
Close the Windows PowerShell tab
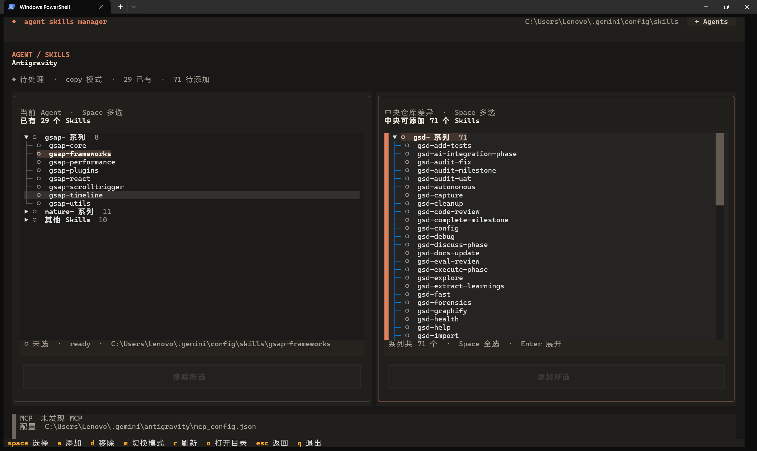click(101, 7)
